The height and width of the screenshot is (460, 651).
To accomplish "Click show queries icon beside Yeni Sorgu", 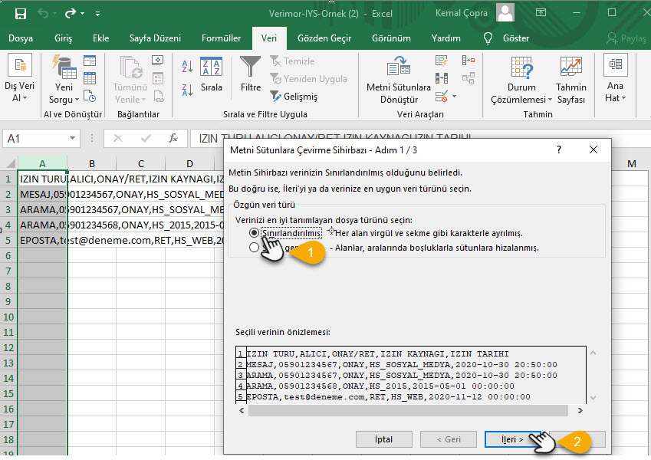I will click(x=90, y=61).
